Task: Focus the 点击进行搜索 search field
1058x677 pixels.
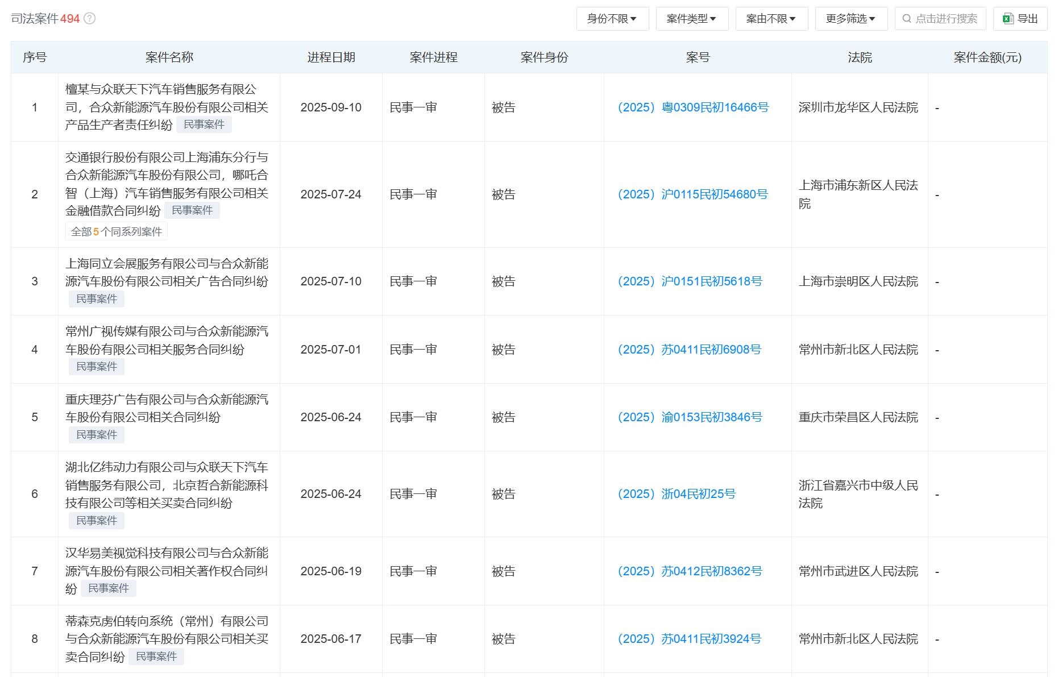Action: click(940, 19)
